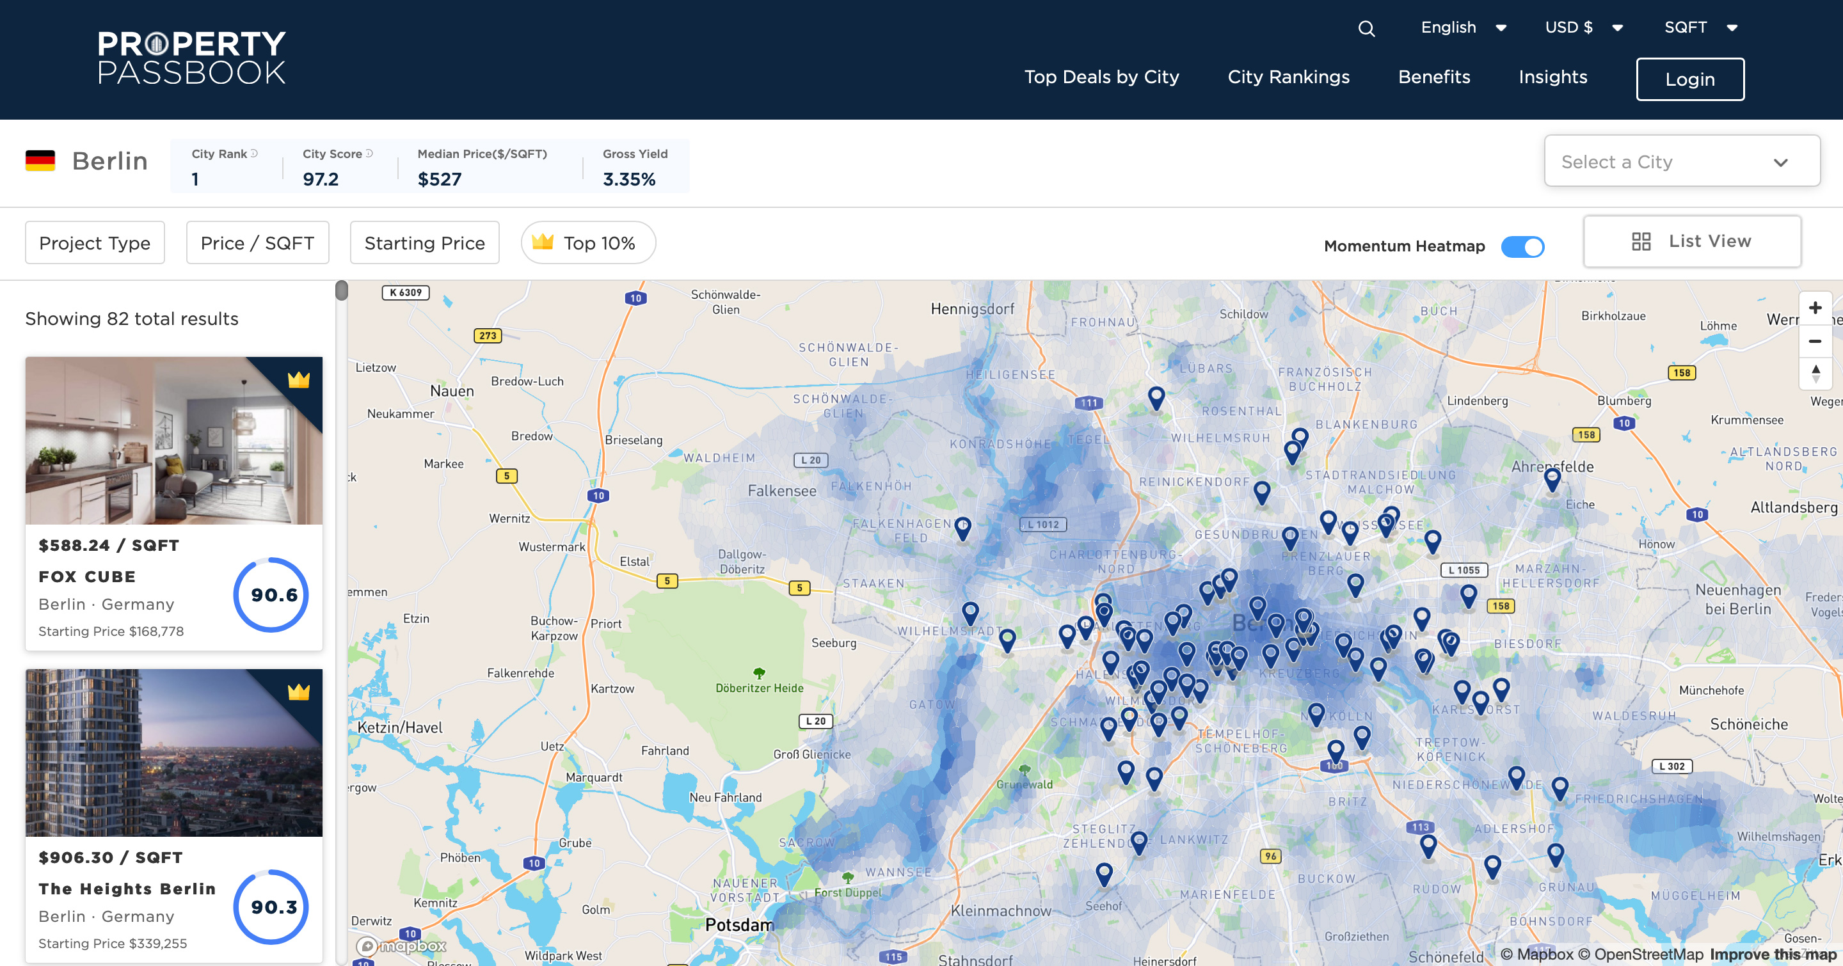Open the FOX CUBE property thumbnail
The width and height of the screenshot is (1843, 966).
pos(174,440)
